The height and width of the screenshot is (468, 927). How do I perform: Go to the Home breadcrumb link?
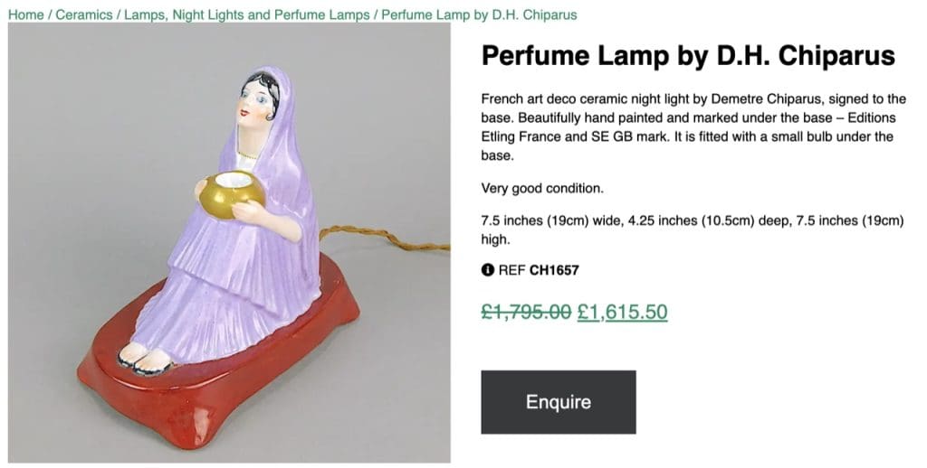(25, 15)
